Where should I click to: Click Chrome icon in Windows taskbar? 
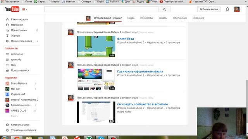(x=17, y=137)
